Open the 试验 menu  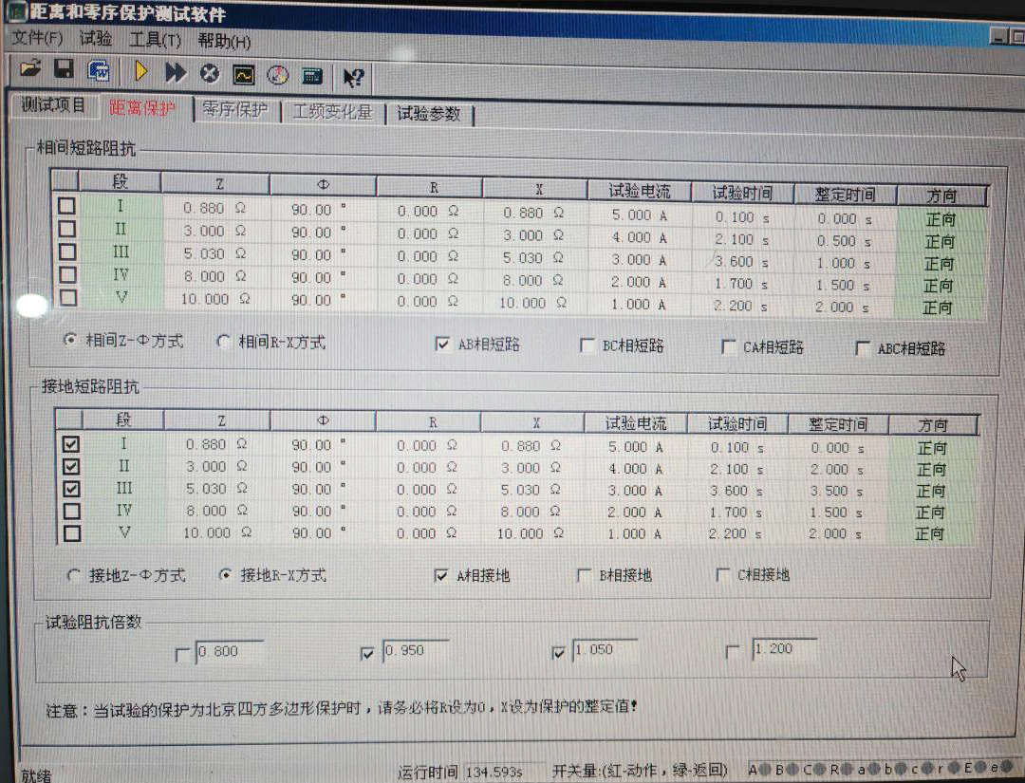point(95,40)
